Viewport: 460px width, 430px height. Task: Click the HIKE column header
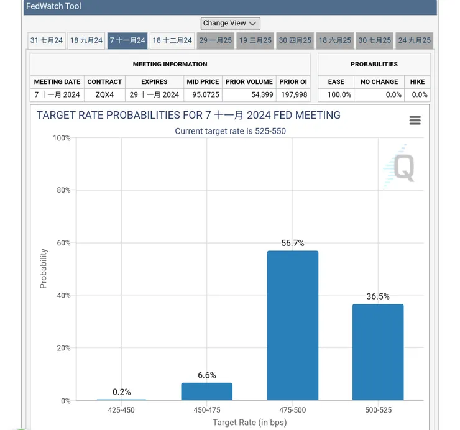coord(418,82)
